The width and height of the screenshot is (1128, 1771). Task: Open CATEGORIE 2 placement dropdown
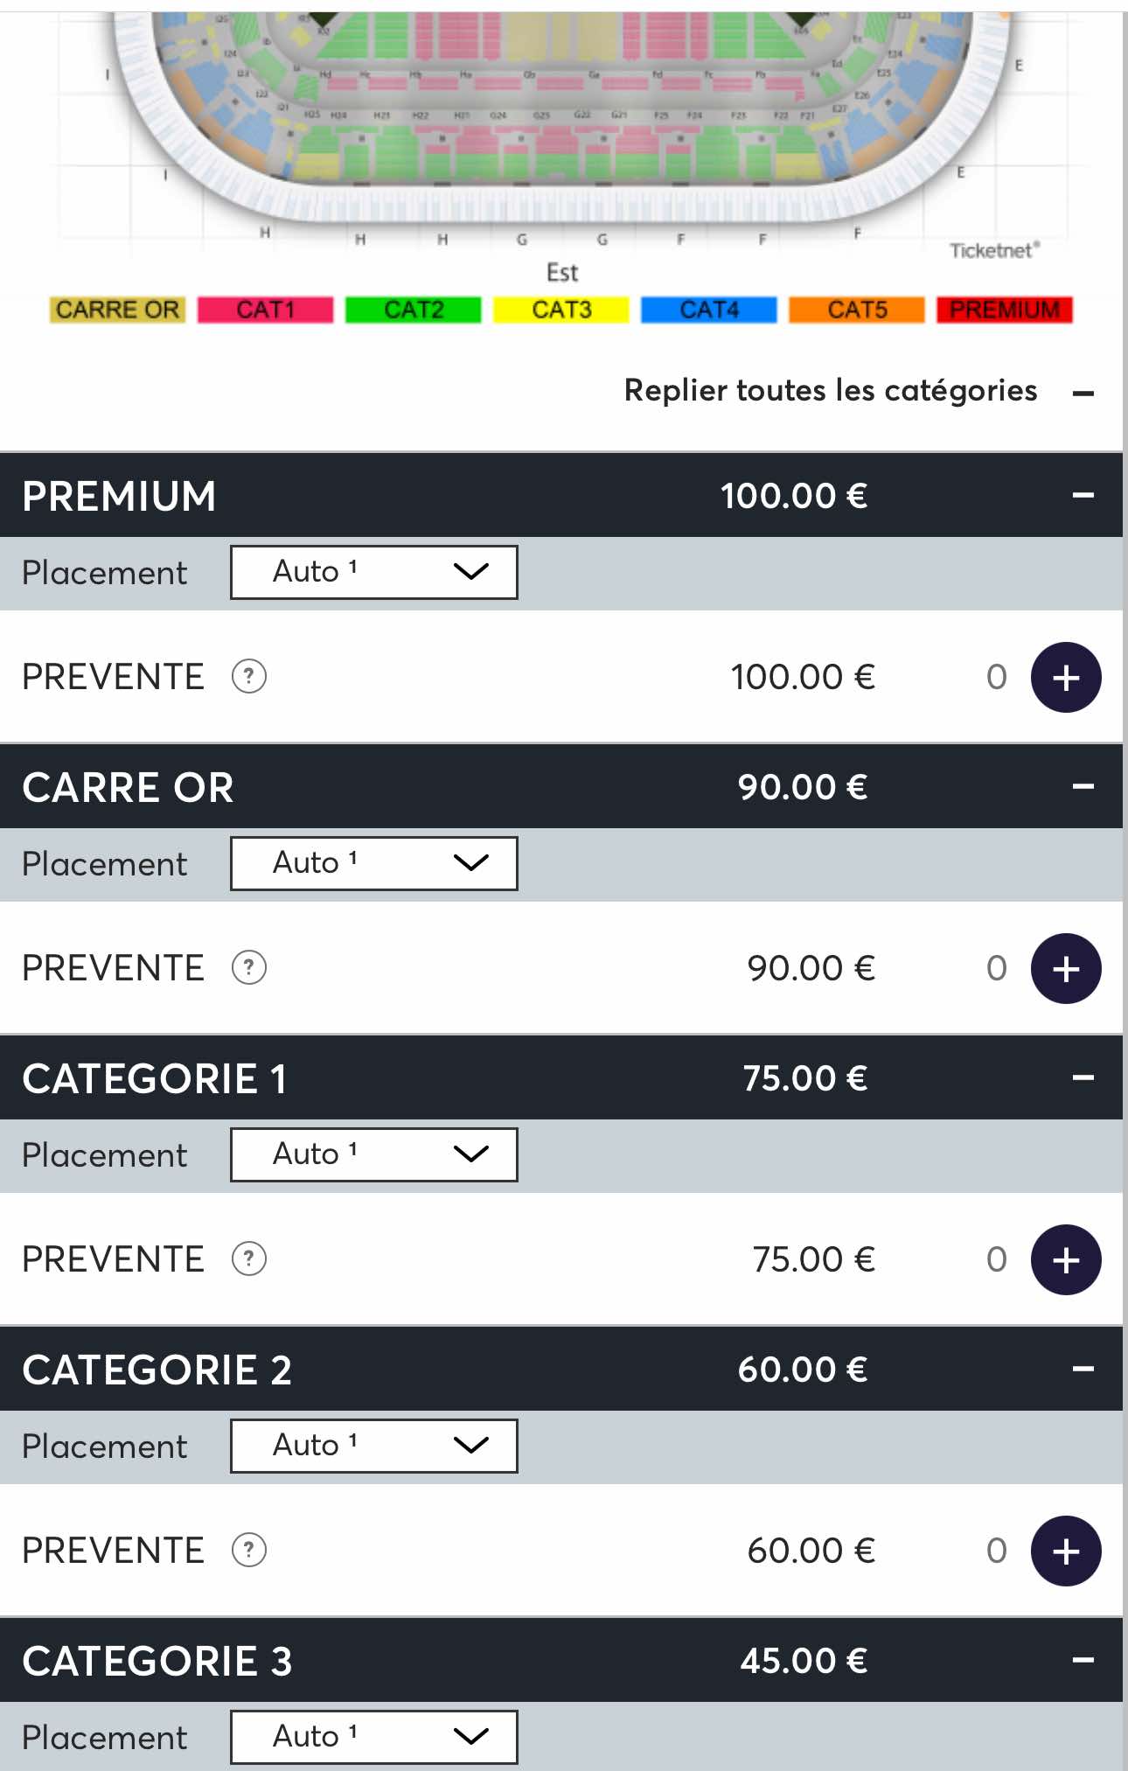point(374,1446)
